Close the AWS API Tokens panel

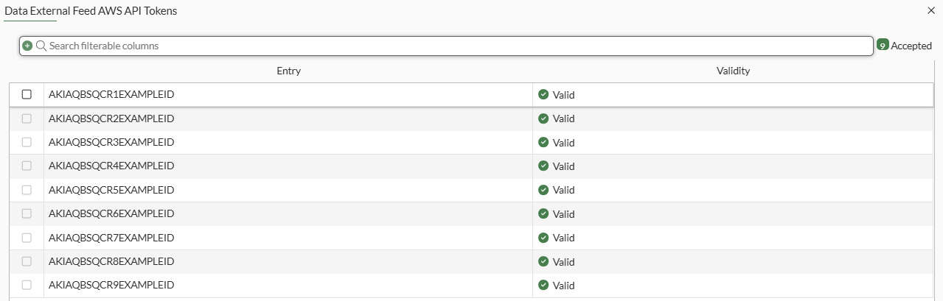tap(930, 11)
